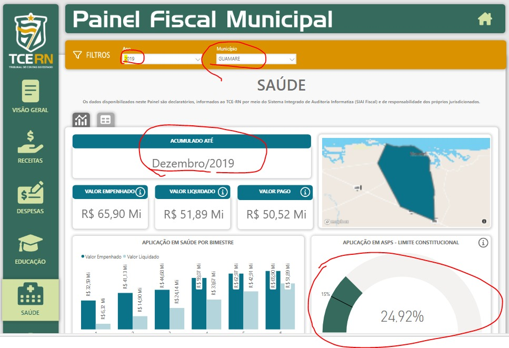The height and width of the screenshot is (348, 509).
Task: Click the TCE RN logo
Action: pos(31,40)
